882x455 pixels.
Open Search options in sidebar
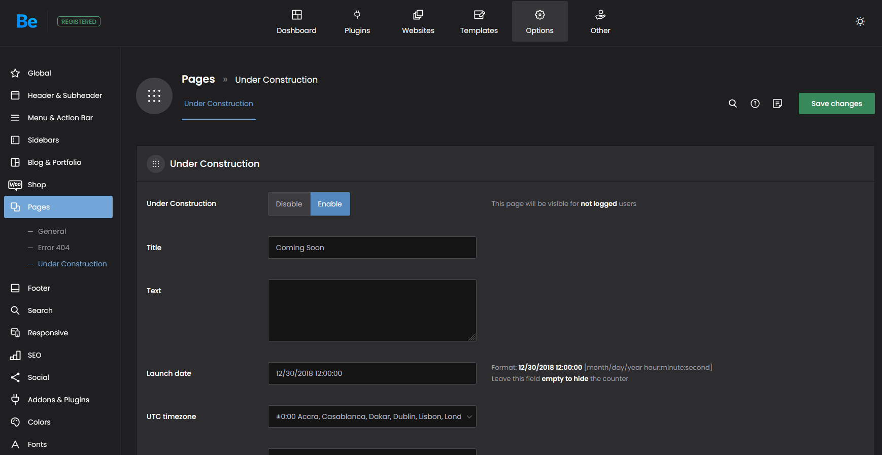58,310
